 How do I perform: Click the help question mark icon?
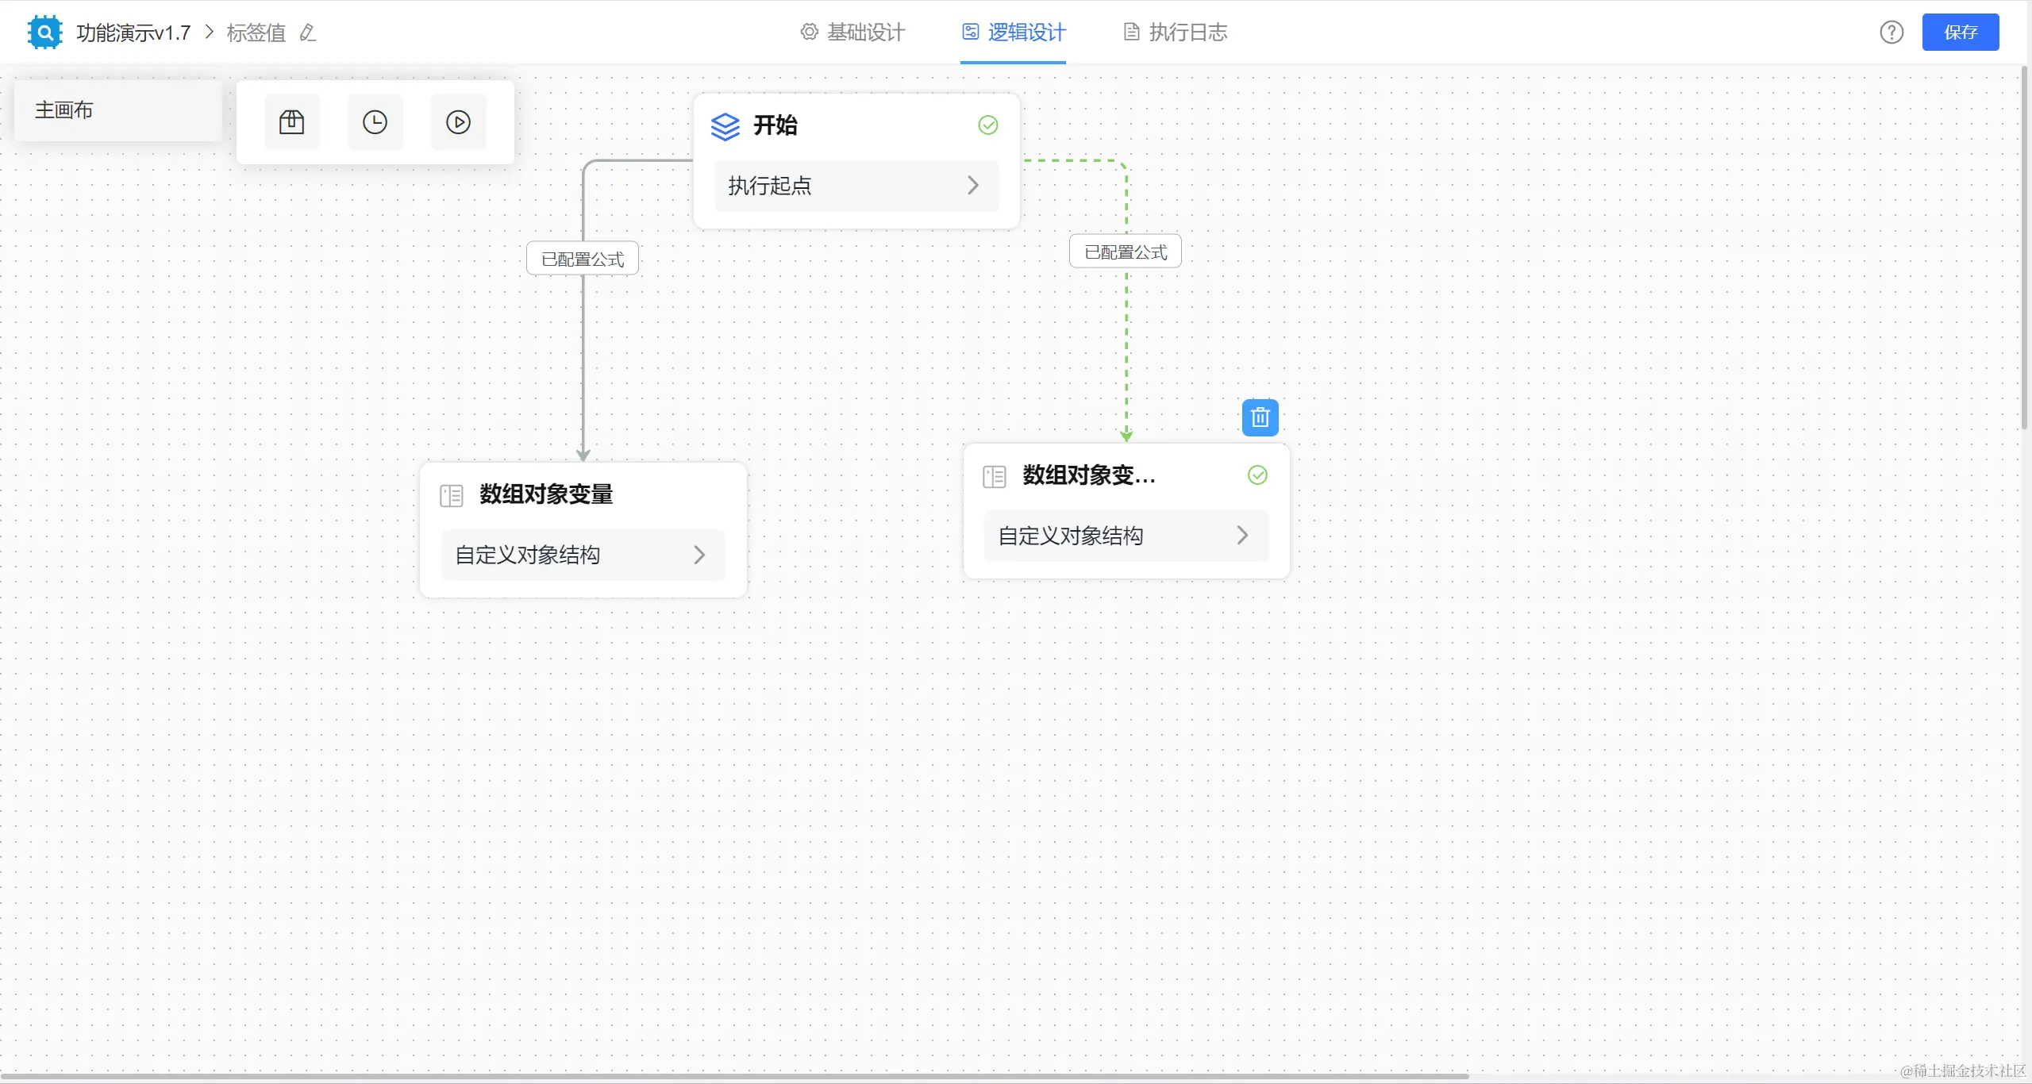1892,33
